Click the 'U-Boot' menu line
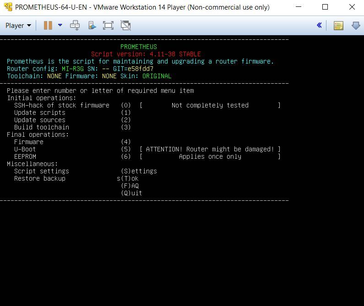The height and width of the screenshot is (306, 364). (x=25, y=149)
